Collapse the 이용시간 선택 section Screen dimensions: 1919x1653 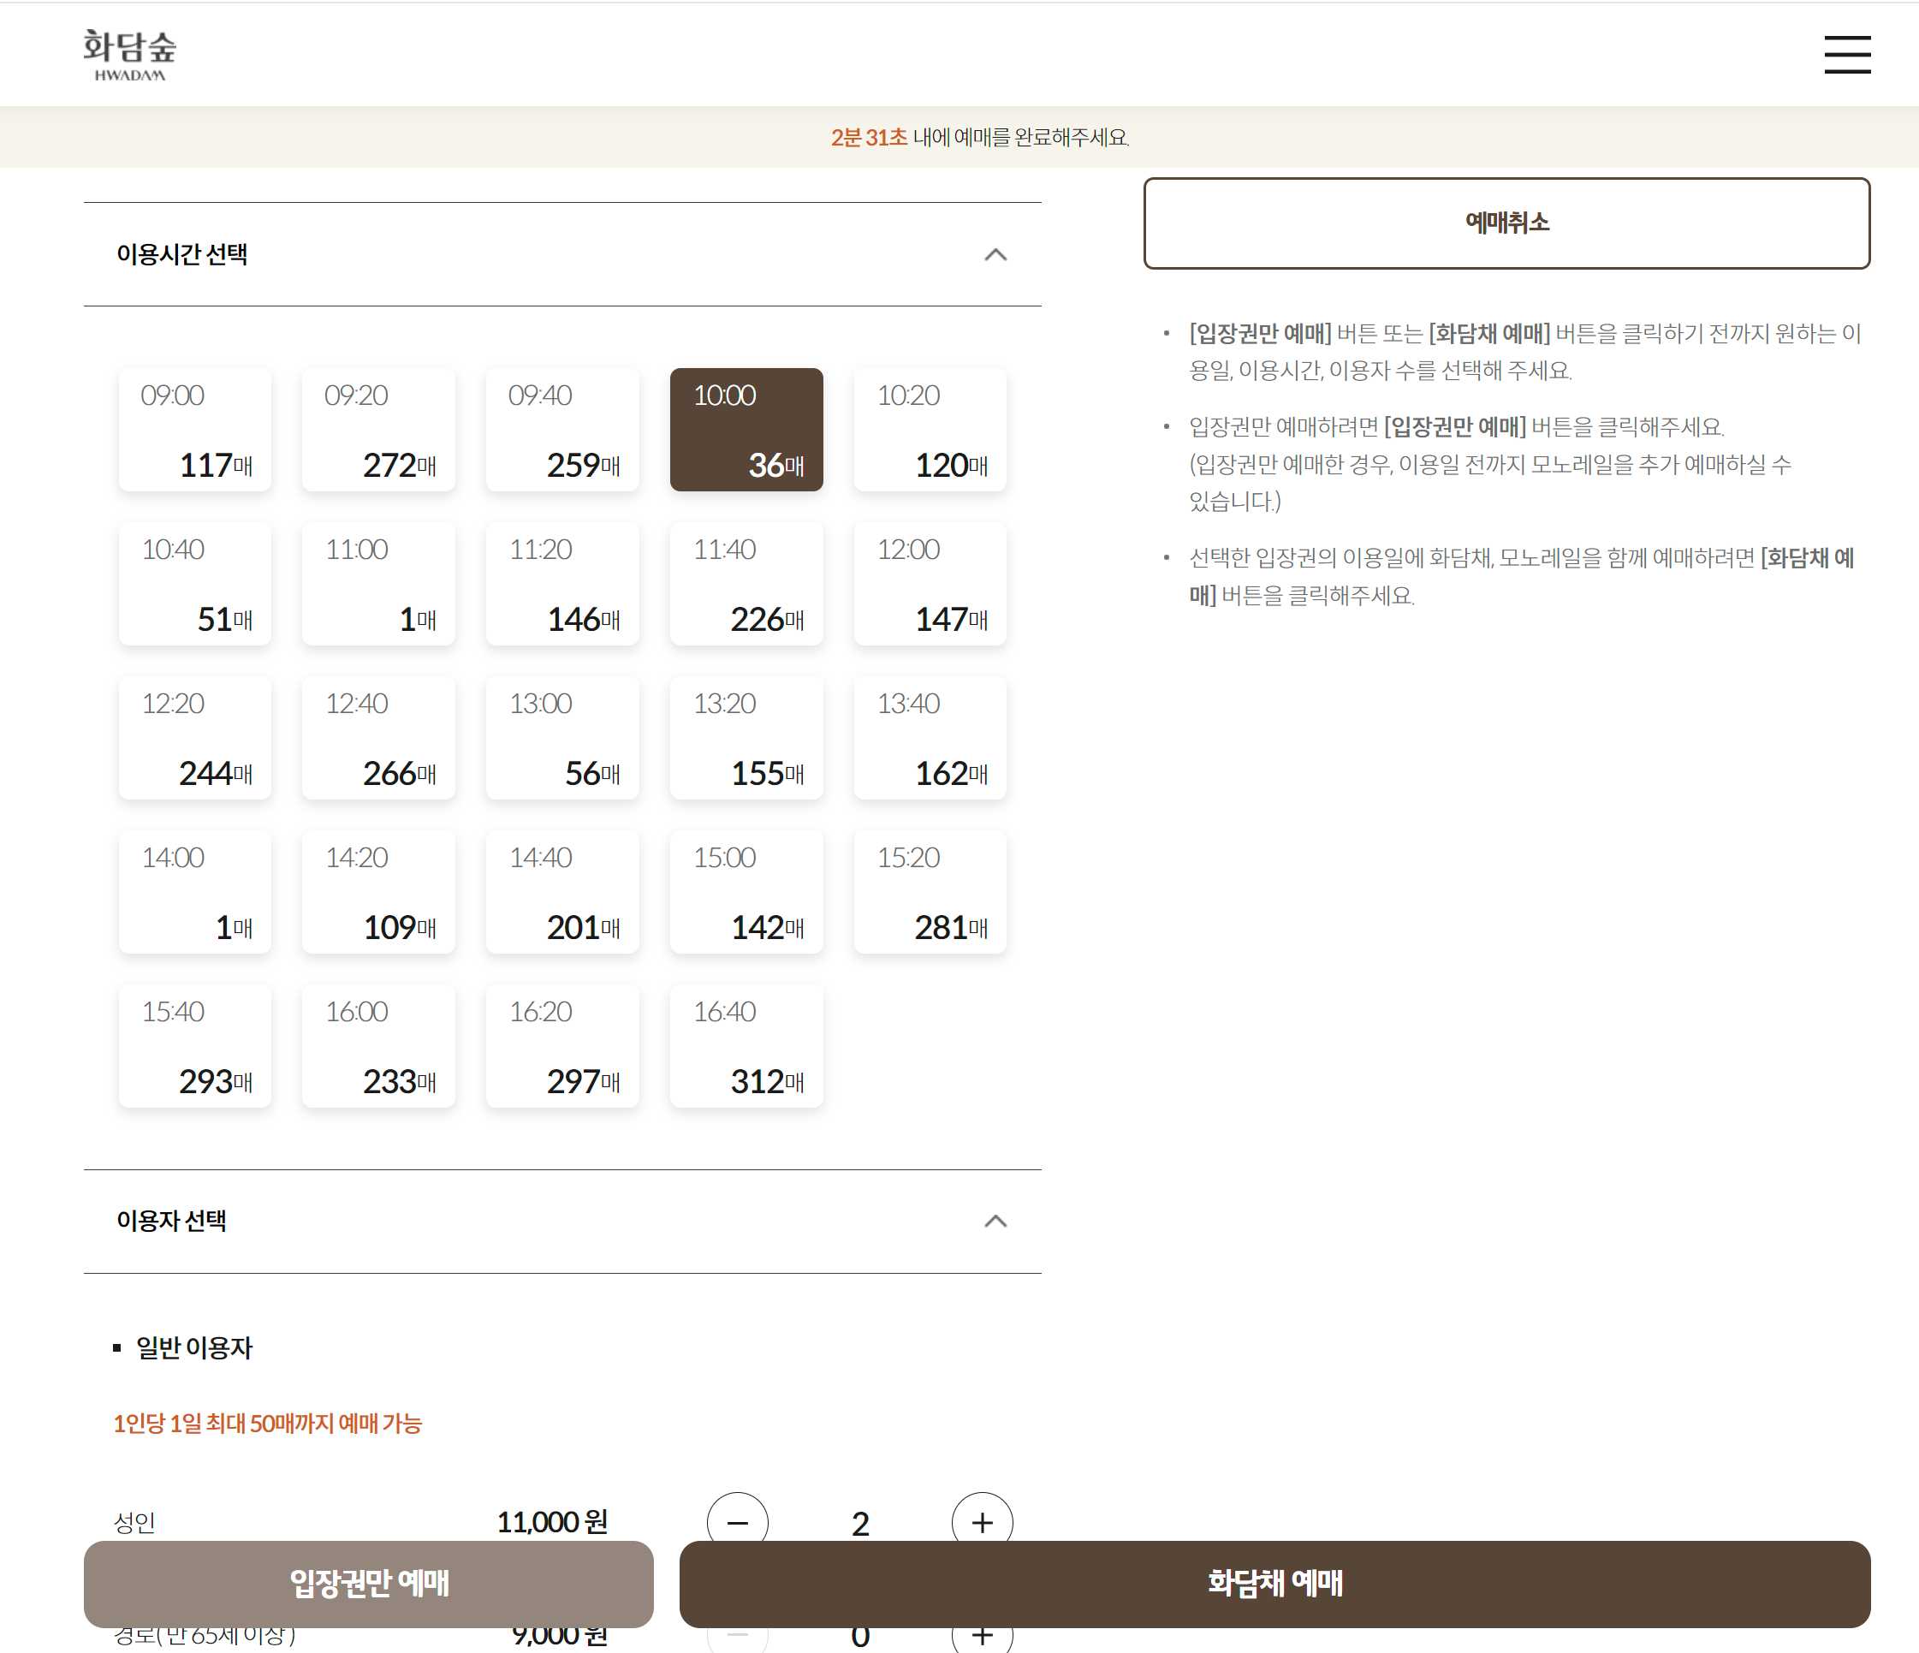tap(995, 254)
